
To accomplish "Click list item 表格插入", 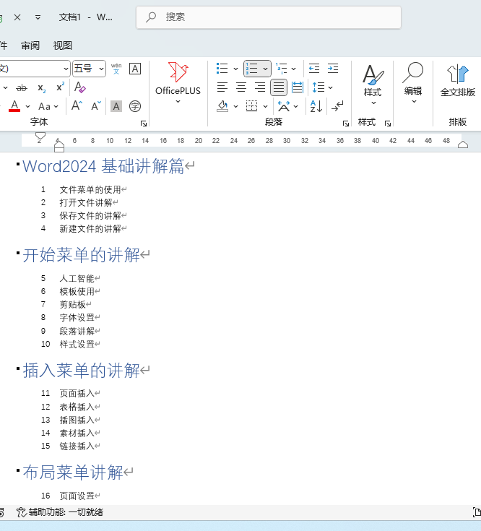I will point(77,407).
